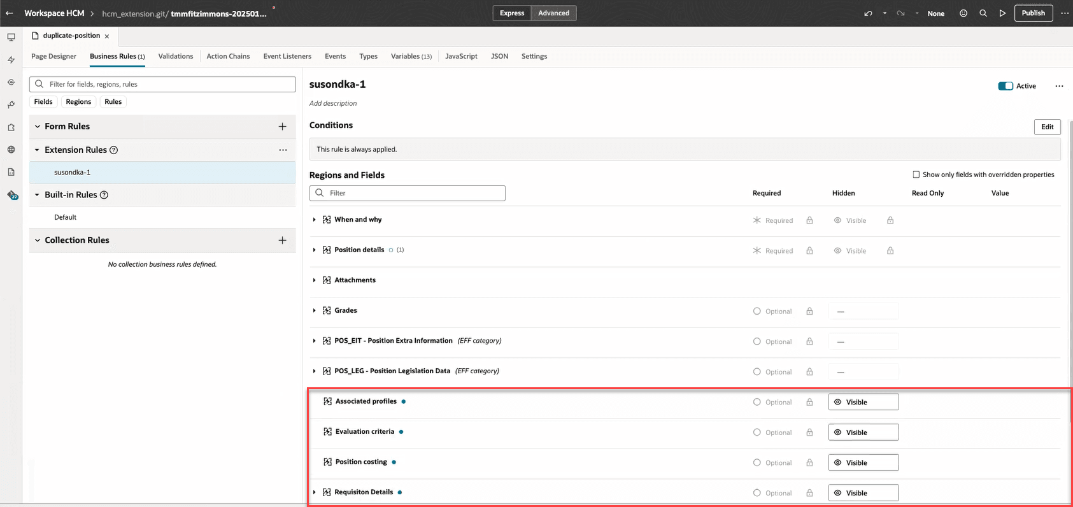This screenshot has width=1073, height=507.
Task: Click Add description under the rule title
Action: click(333, 104)
